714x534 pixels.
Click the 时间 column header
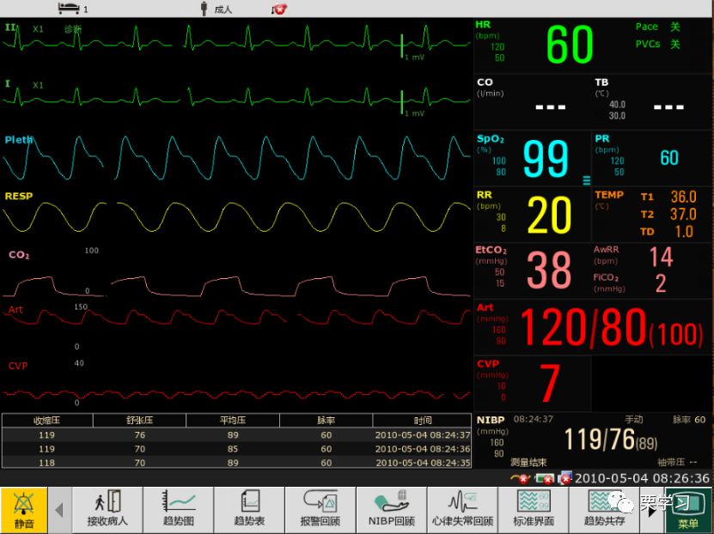(x=422, y=421)
